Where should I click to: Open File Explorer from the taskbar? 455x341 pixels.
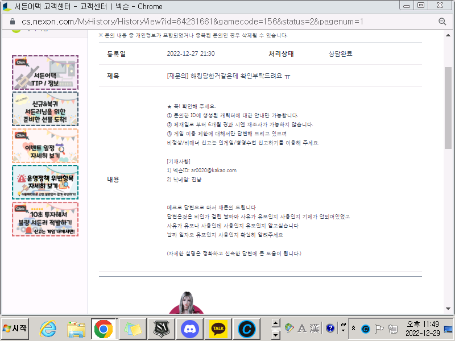pos(76,328)
